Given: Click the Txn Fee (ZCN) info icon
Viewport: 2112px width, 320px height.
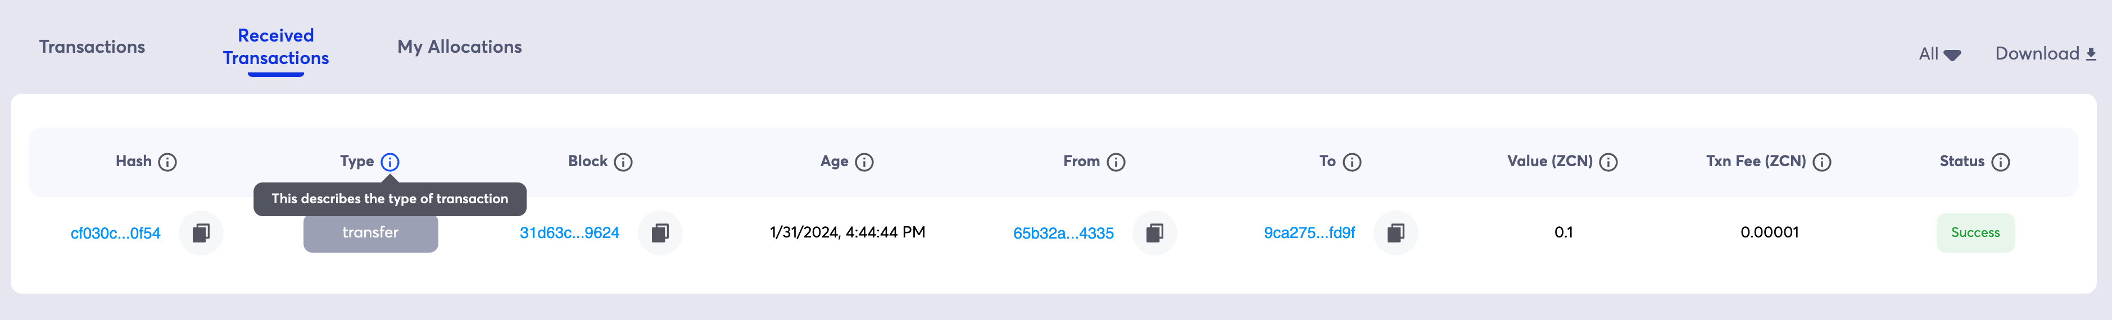Looking at the screenshot, I should [1822, 162].
